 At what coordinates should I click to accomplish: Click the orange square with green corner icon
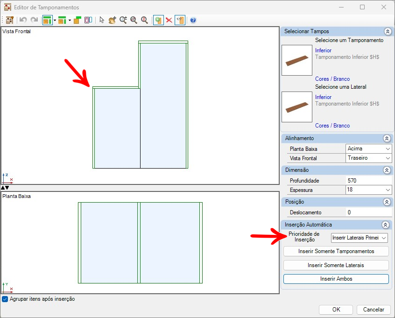click(78, 20)
